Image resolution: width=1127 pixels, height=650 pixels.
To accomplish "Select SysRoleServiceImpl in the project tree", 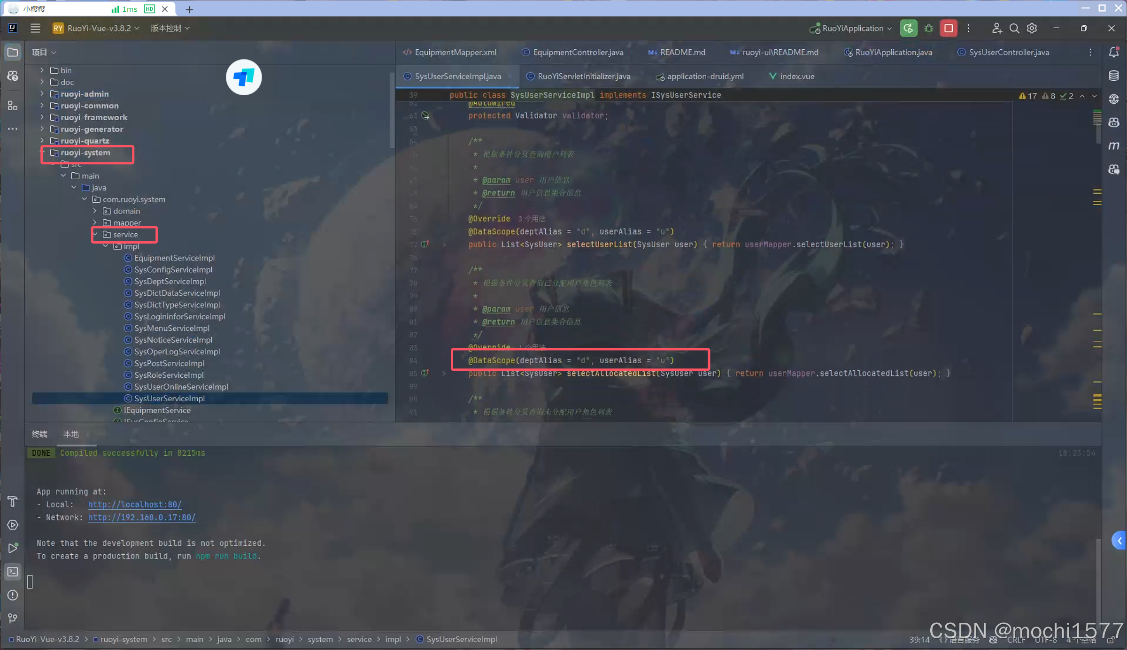I will (169, 375).
